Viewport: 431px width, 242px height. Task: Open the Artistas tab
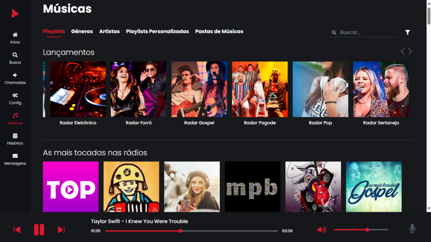pos(109,32)
